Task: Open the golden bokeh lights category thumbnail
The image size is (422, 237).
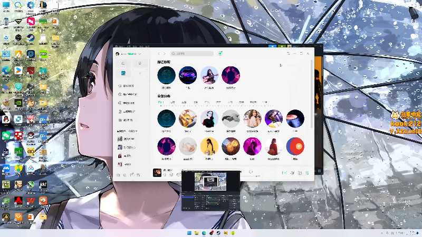Action: tap(231, 146)
